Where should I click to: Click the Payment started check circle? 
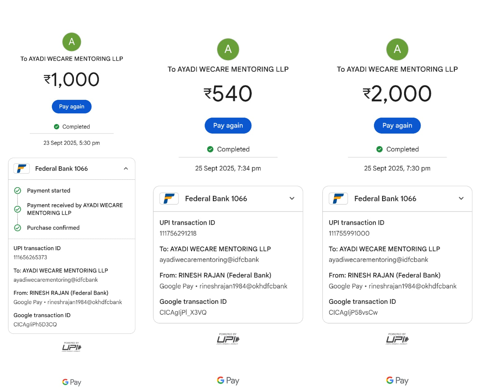tap(18, 191)
